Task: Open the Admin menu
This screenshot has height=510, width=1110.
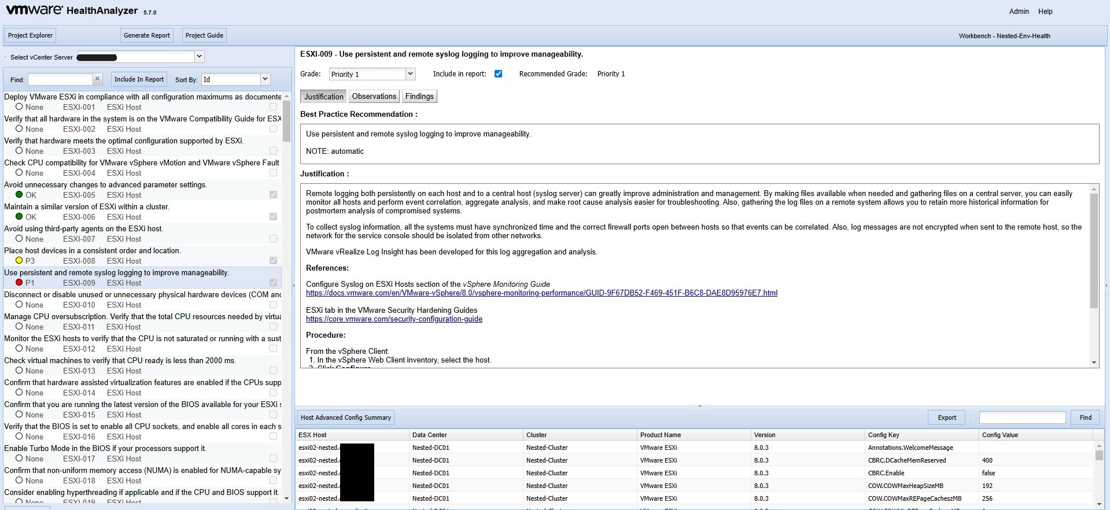Action: tap(1019, 12)
